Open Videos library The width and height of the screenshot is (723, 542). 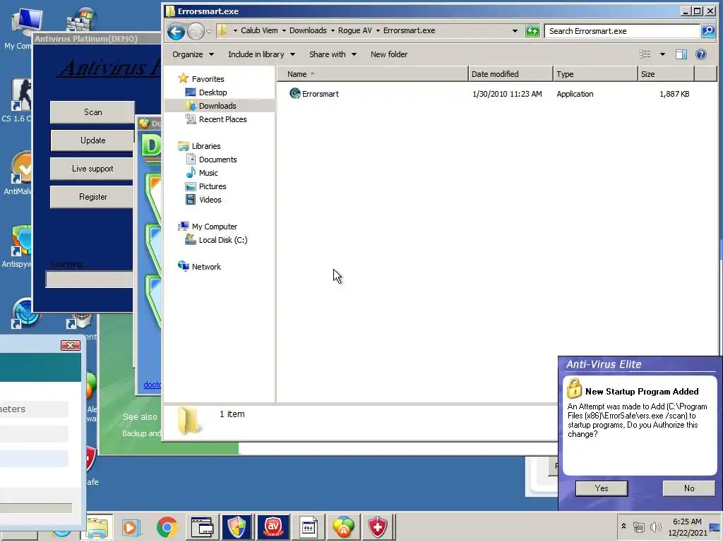[210, 200]
